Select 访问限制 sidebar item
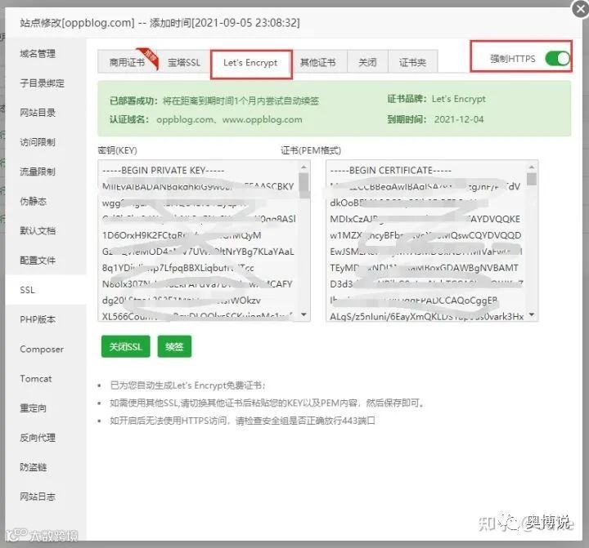The image size is (589, 548). [x=46, y=142]
